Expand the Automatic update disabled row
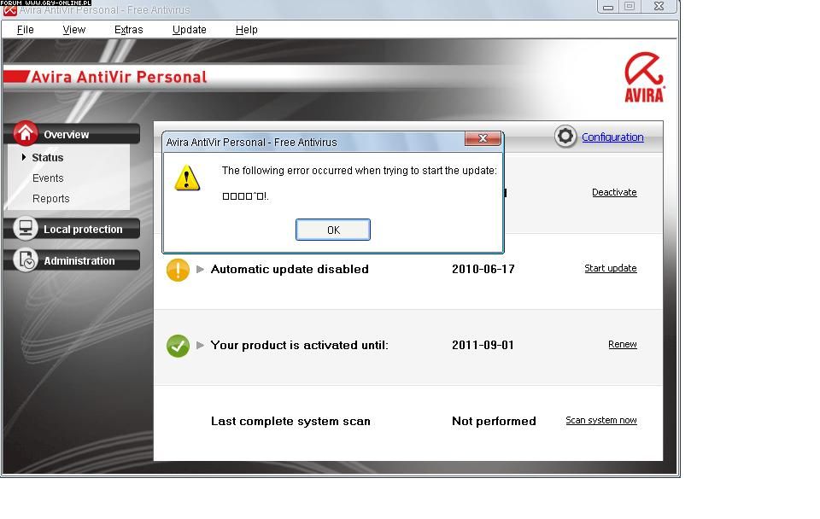Viewport: 820px width, 519px height. click(x=200, y=269)
